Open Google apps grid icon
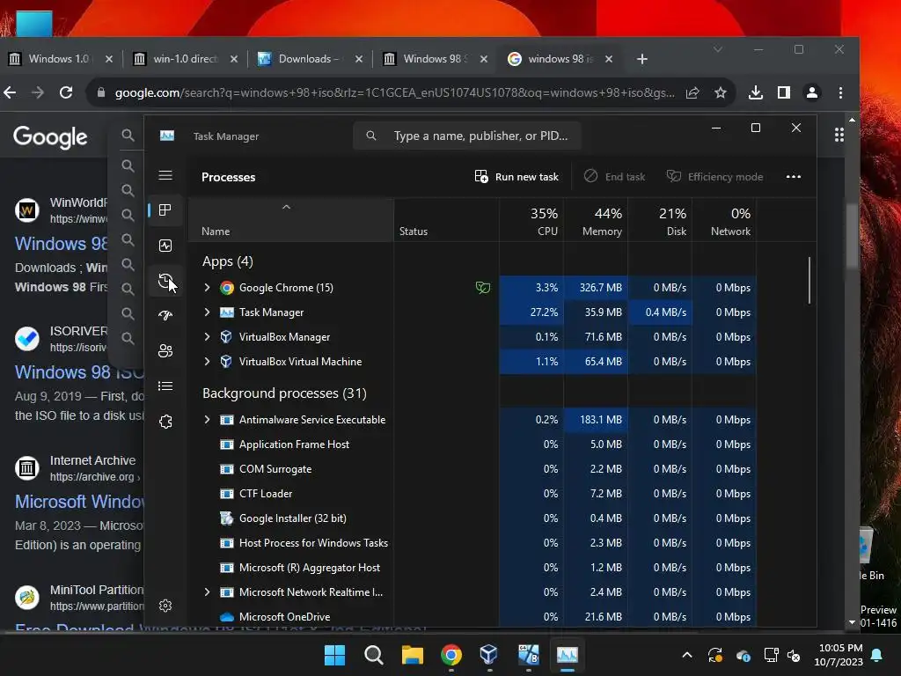This screenshot has width=901, height=676. 839,135
